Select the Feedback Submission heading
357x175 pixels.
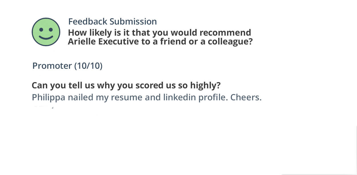112,22
